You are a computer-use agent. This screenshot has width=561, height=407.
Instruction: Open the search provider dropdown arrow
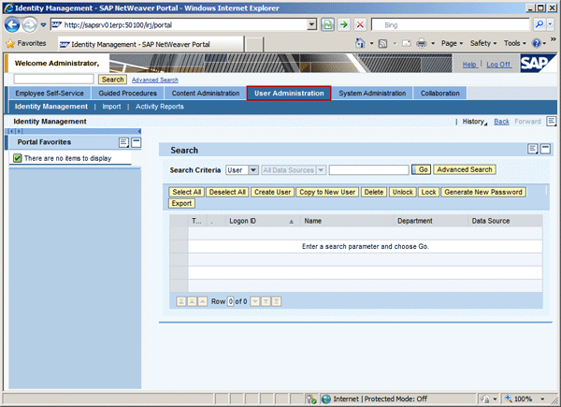tap(551, 24)
